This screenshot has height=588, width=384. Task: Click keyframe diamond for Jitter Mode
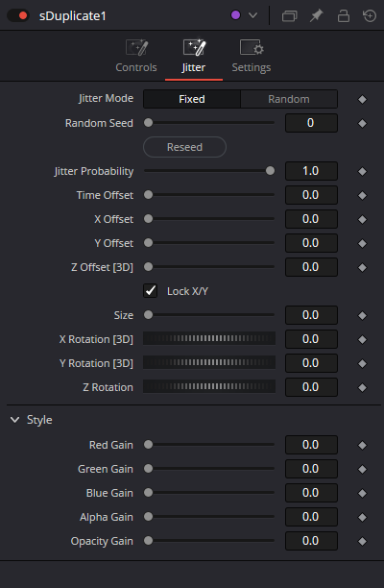pyautogui.click(x=362, y=99)
